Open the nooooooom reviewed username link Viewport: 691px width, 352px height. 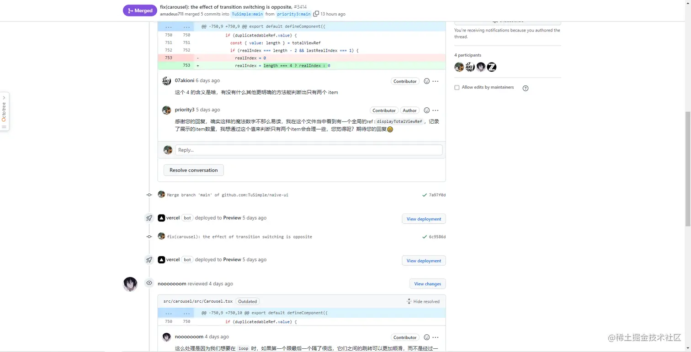pyautogui.click(x=172, y=284)
